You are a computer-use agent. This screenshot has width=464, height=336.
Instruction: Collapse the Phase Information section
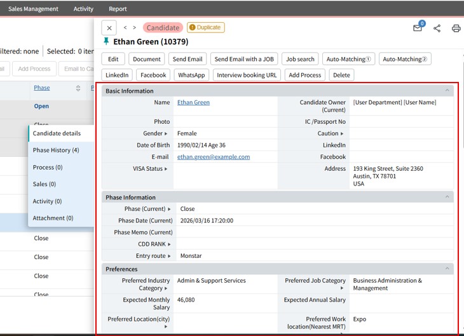coord(447,197)
